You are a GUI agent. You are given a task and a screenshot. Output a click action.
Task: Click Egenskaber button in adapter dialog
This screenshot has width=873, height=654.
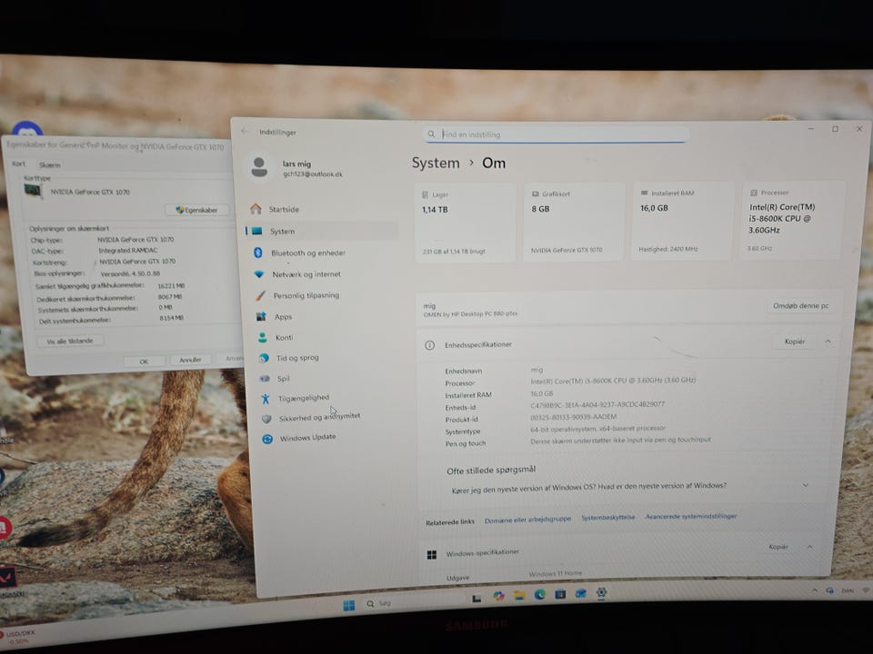[x=196, y=210]
